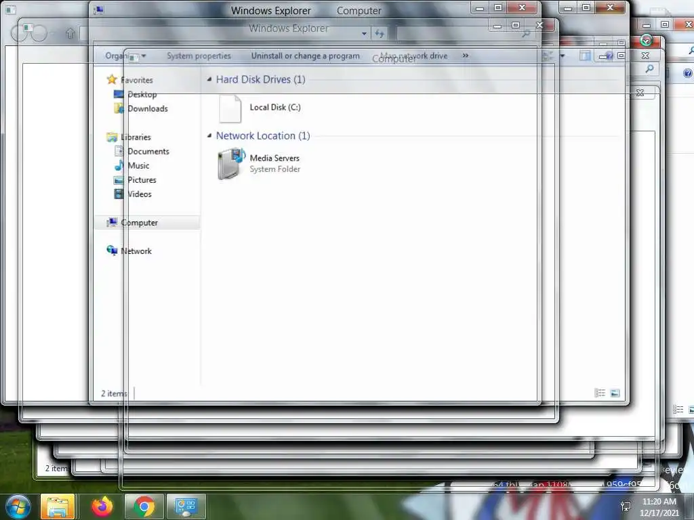This screenshot has width=694, height=520.
Task: Toggle the preview pane button
Action: coord(585,56)
